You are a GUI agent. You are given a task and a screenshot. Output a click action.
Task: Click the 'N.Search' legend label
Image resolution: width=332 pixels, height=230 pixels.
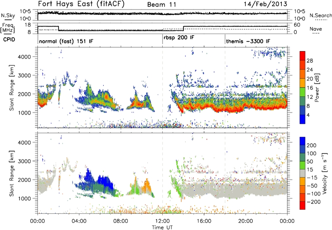pos(320,15)
